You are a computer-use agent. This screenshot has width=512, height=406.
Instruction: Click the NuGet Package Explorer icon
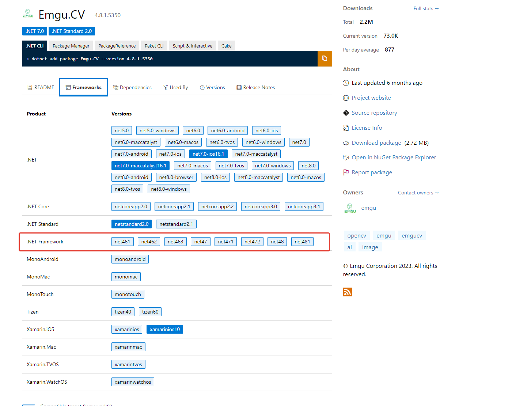[346, 158]
